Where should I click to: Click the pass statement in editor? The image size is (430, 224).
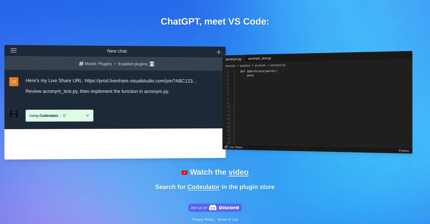[x=250, y=75]
